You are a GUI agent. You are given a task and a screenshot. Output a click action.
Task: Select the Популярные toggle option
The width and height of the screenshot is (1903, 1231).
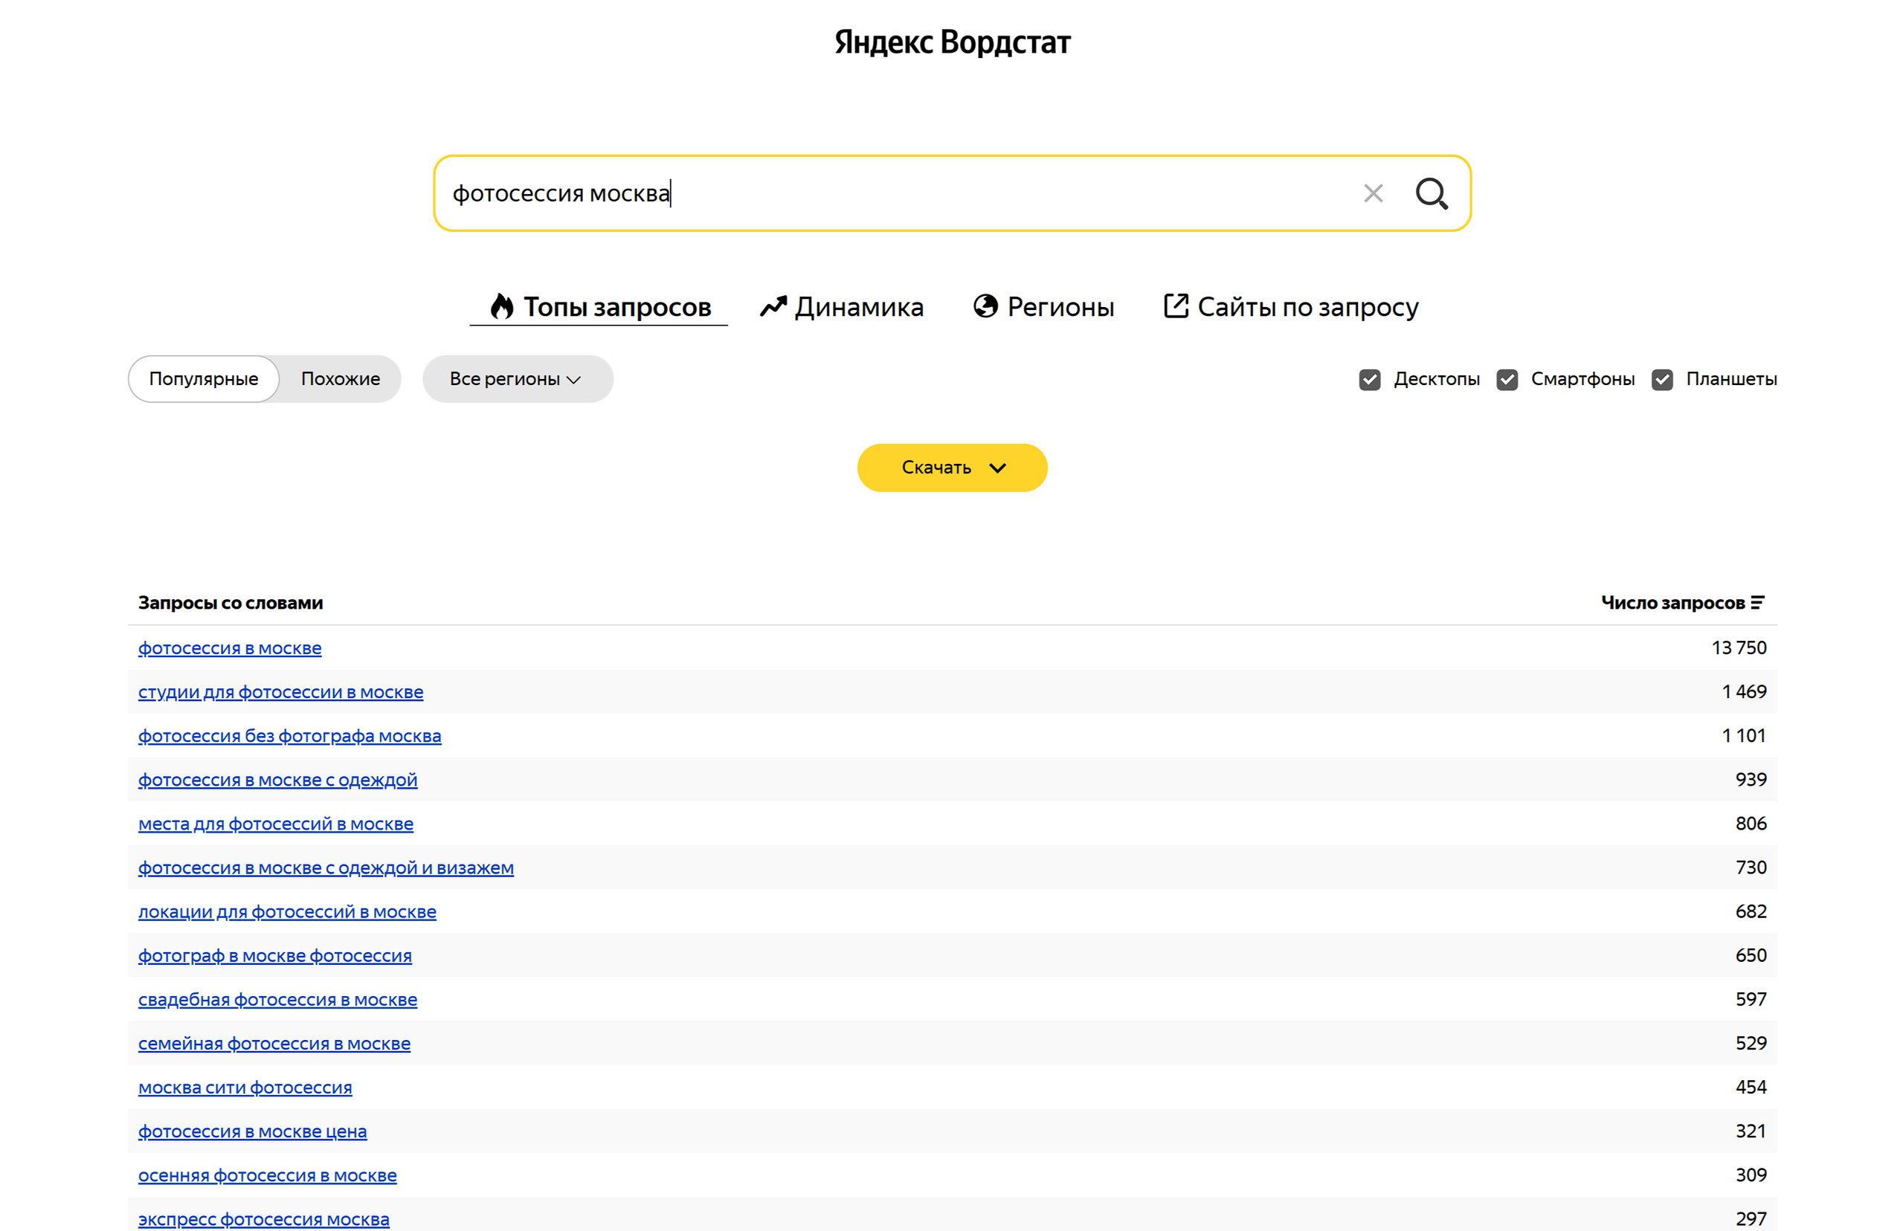203,379
